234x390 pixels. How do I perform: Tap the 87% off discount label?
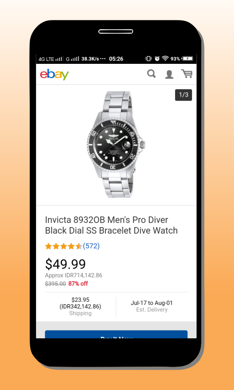point(78,284)
